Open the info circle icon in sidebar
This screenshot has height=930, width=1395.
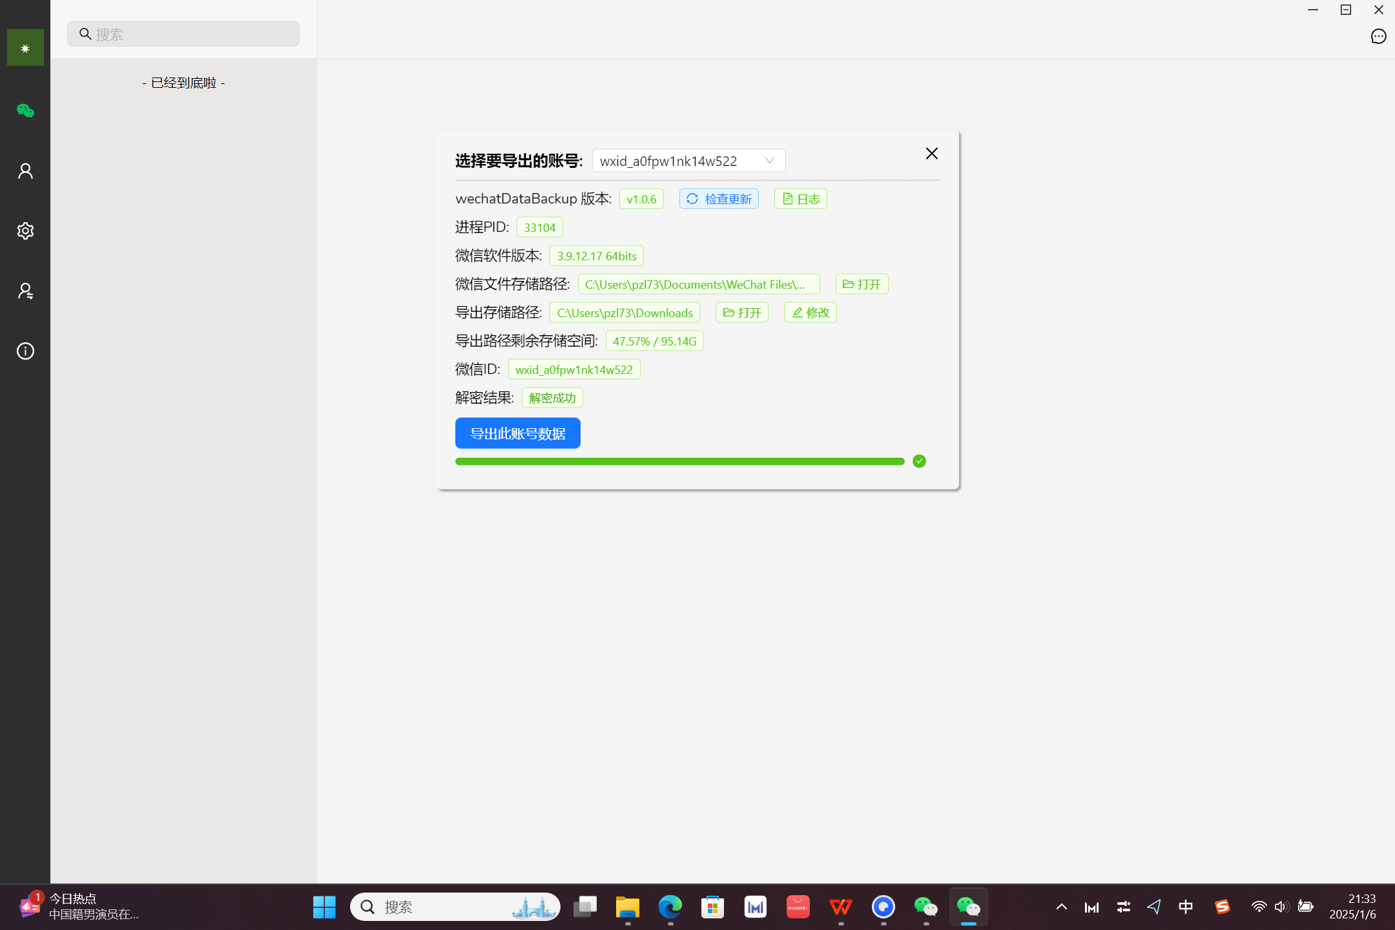pos(25,351)
